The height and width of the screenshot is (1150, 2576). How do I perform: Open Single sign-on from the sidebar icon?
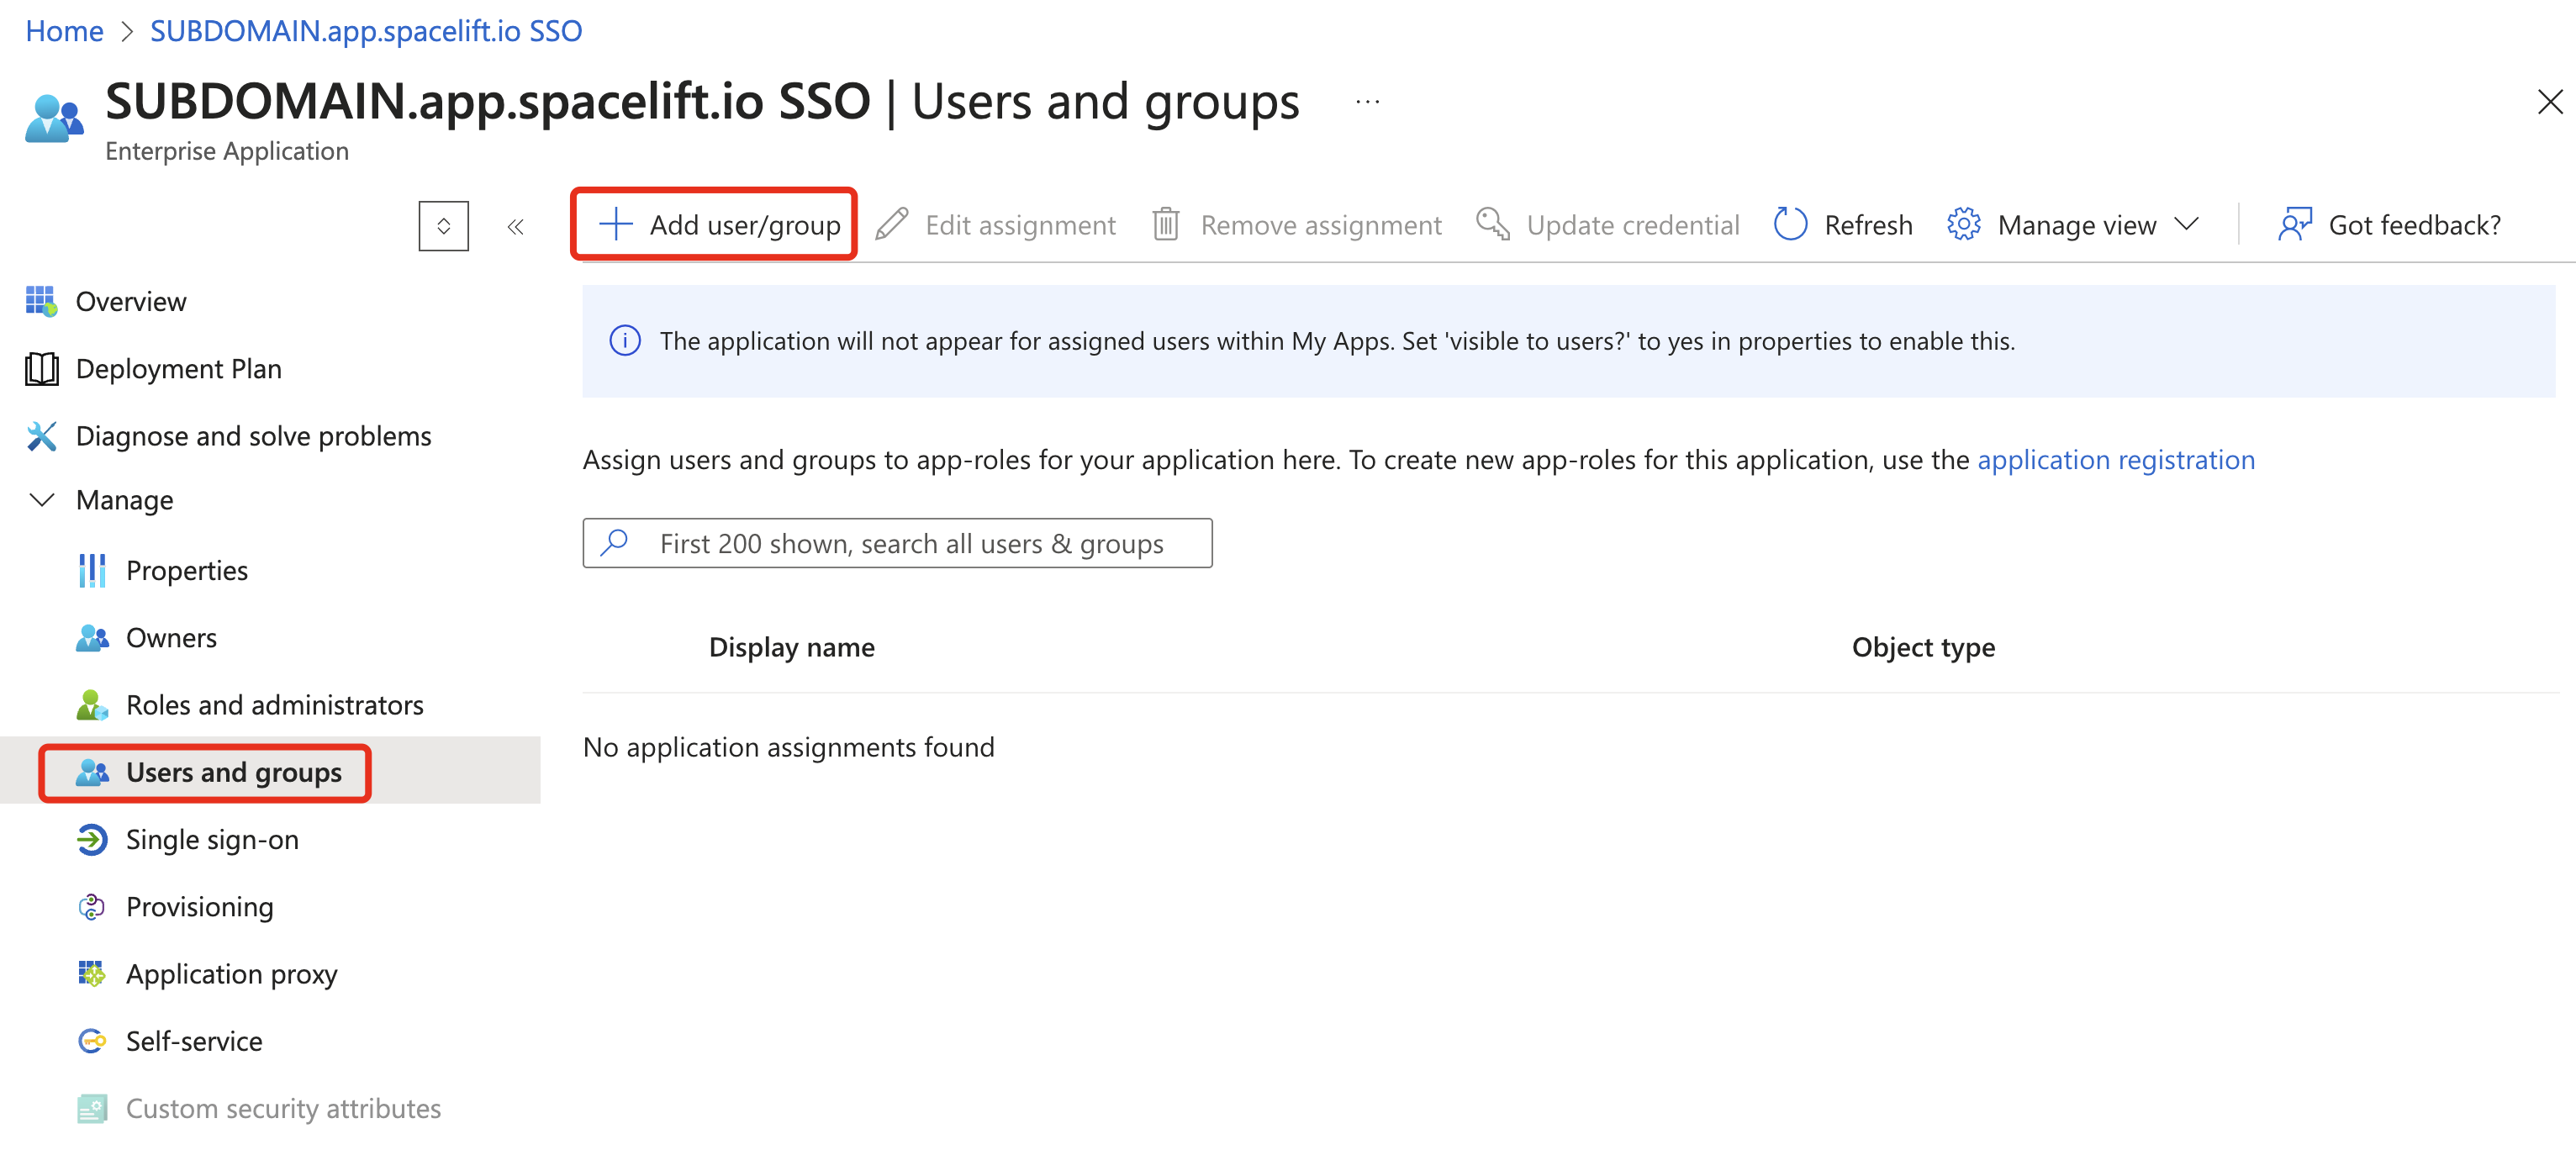coord(91,839)
